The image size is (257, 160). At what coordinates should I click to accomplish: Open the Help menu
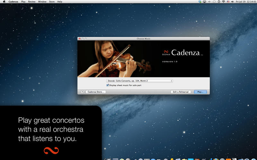click(60, 2)
